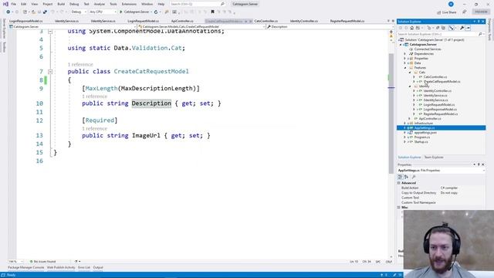Click the Web Publish Activity tab
This screenshot has width=494, height=278.
click(61, 268)
